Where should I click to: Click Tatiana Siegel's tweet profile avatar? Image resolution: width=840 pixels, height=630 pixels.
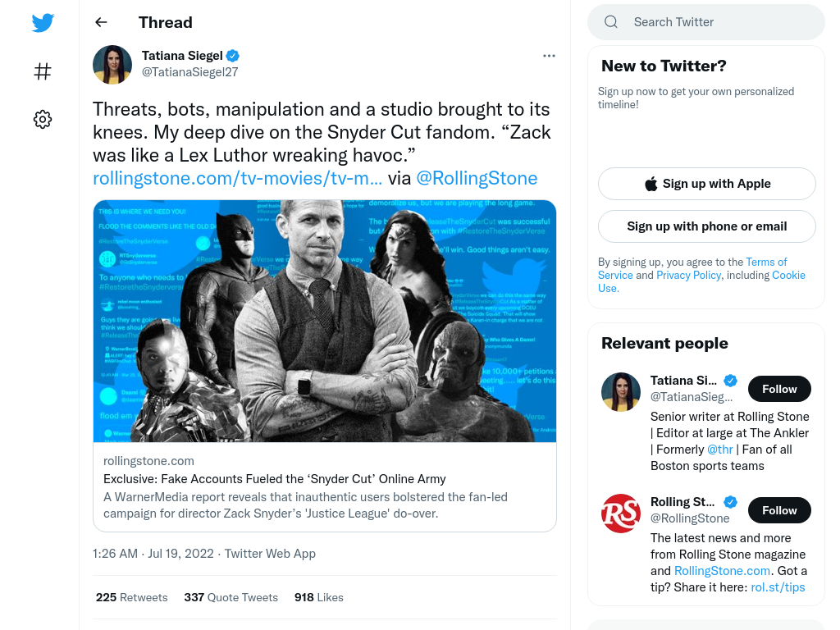click(112, 65)
